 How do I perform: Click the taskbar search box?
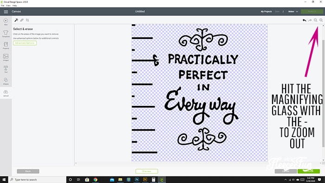[x=37, y=179]
